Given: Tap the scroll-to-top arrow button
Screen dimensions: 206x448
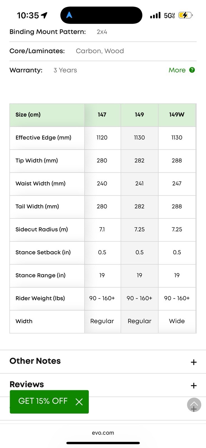Looking at the screenshot, I should tap(194, 405).
